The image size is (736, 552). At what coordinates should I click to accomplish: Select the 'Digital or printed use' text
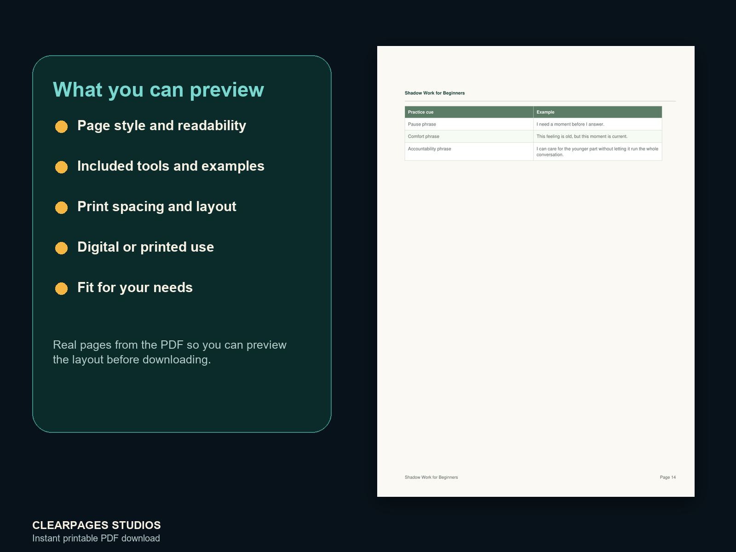145,247
